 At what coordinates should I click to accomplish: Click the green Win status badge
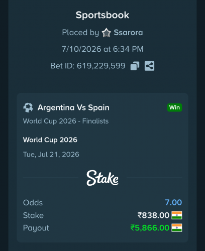(x=174, y=107)
